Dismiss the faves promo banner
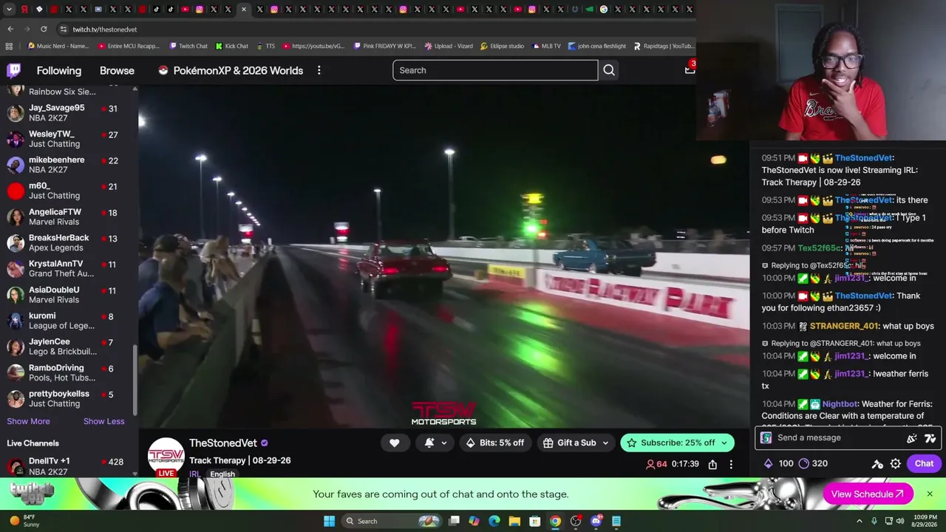Screen dimensions: 946x532 click(930, 494)
